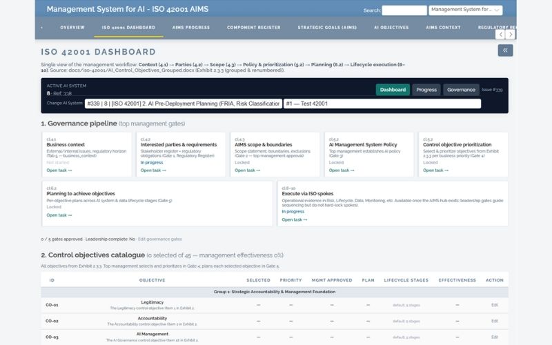Select the ISO 42001 Dashboard tab
Image resolution: width=552 pixels, height=345 pixels.
click(x=128, y=28)
